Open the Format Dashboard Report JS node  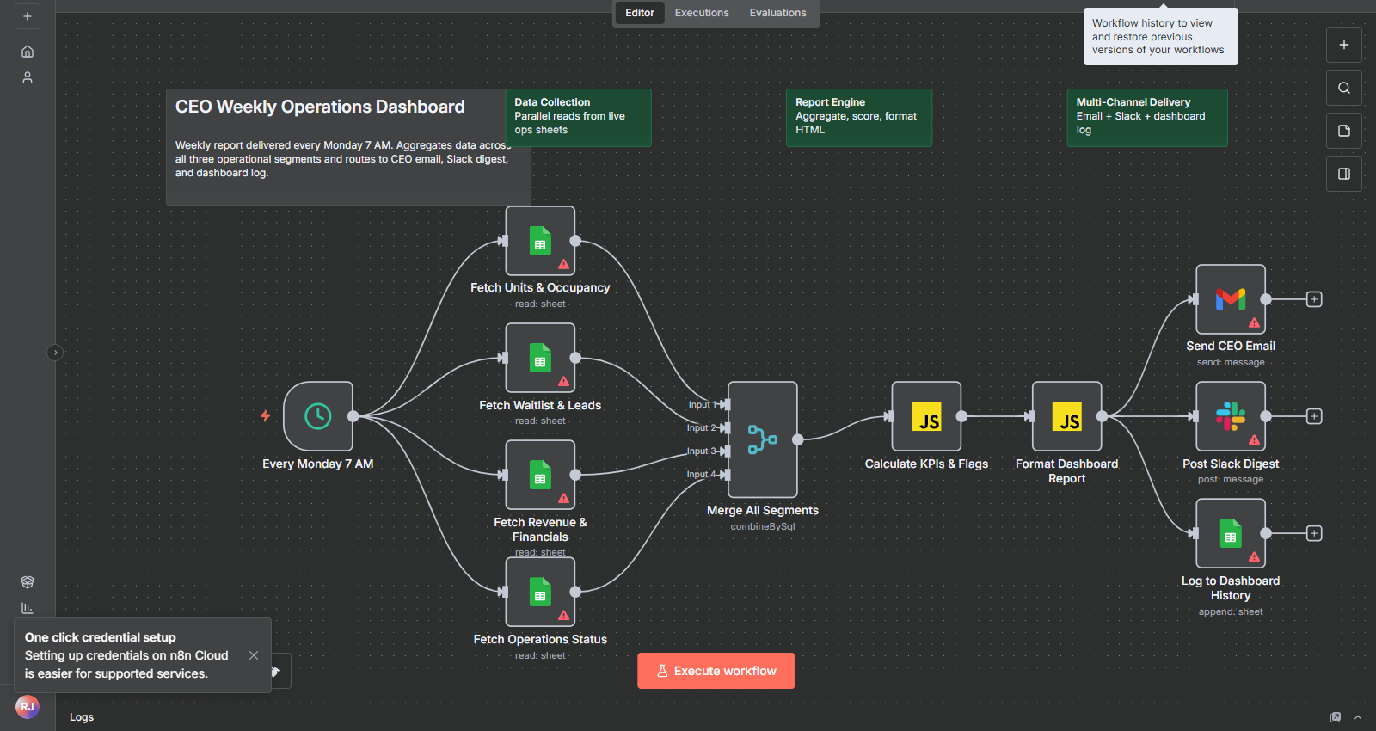[1067, 416]
